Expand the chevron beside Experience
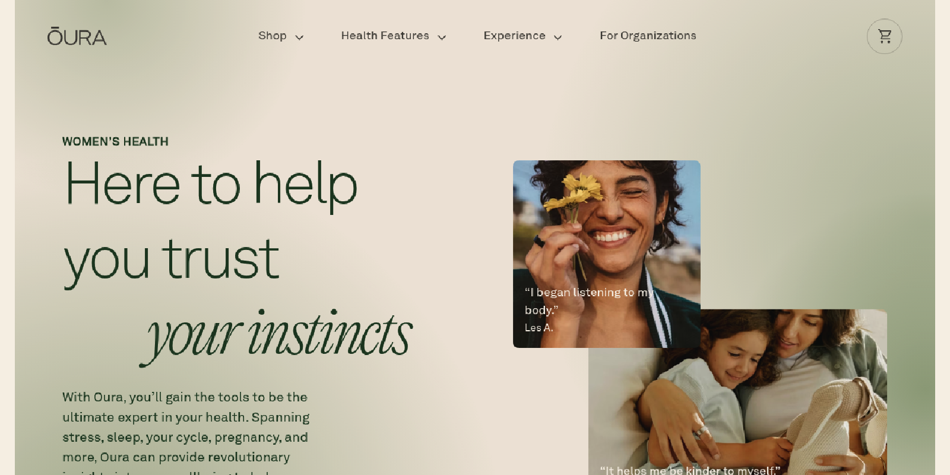 [558, 37]
